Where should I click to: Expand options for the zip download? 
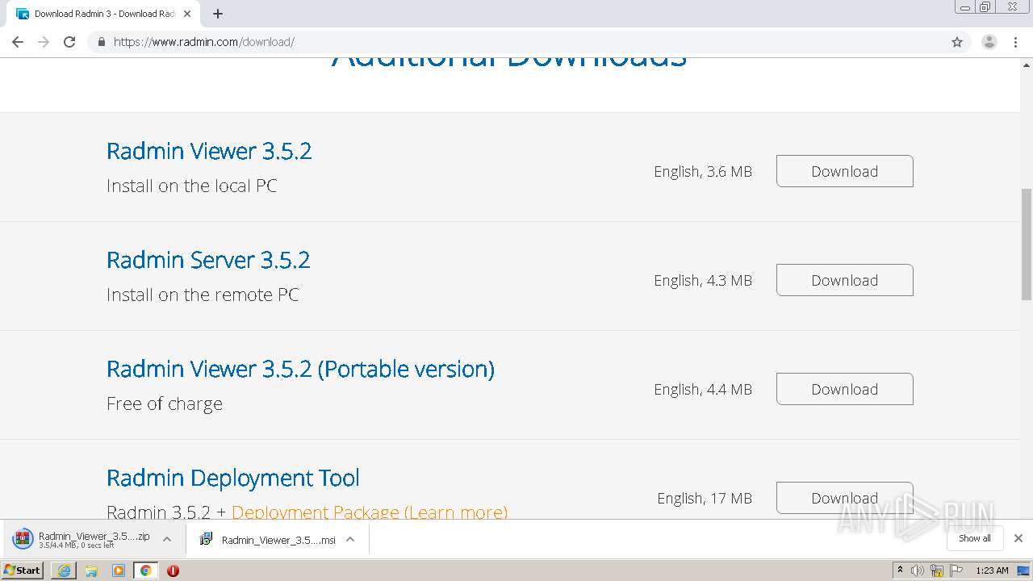167,539
